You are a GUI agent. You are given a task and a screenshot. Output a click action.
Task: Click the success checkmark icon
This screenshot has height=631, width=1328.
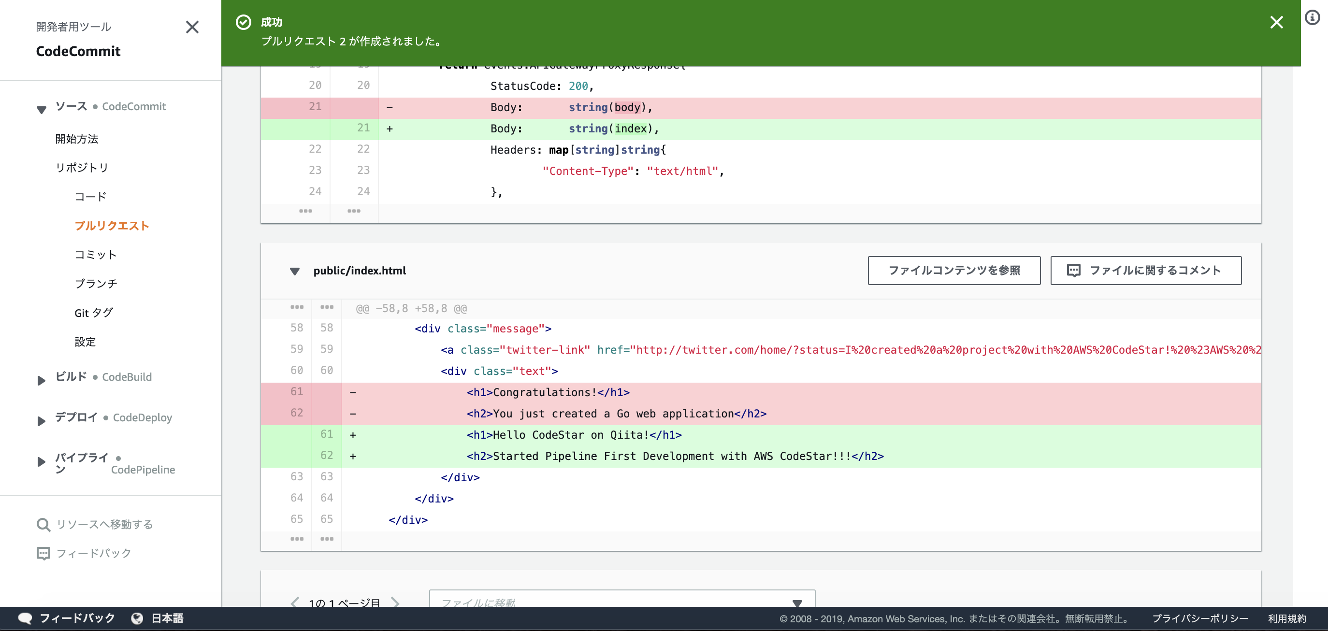[244, 22]
